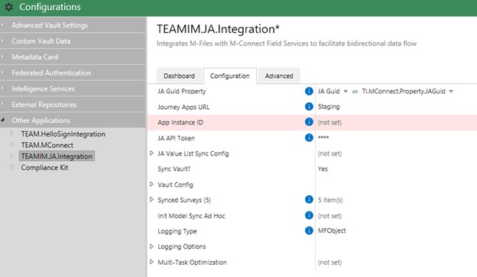Click the link icon beside JA Guid
The height and width of the screenshot is (277, 477).
(355, 92)
